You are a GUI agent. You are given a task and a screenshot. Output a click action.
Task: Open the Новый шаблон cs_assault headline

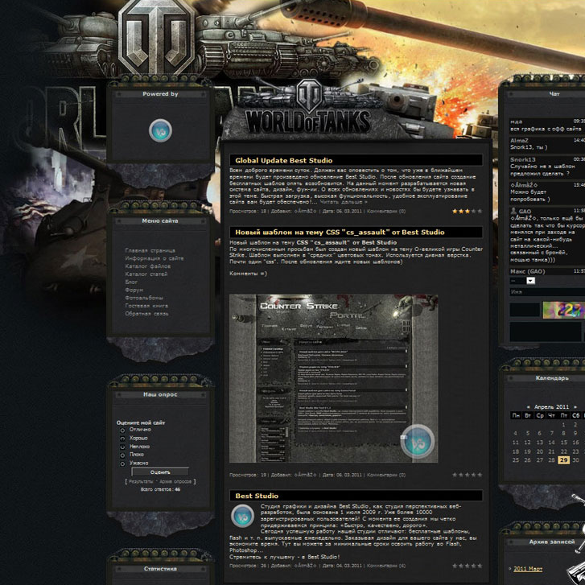pyautogui.click(x=340, y=232)
